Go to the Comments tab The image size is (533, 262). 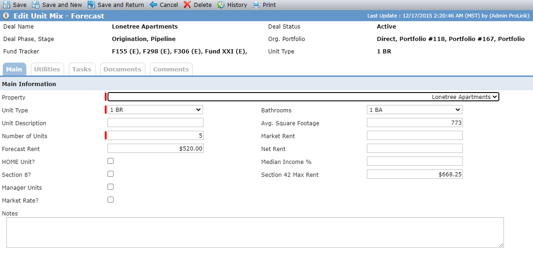[x=171, y=69]
